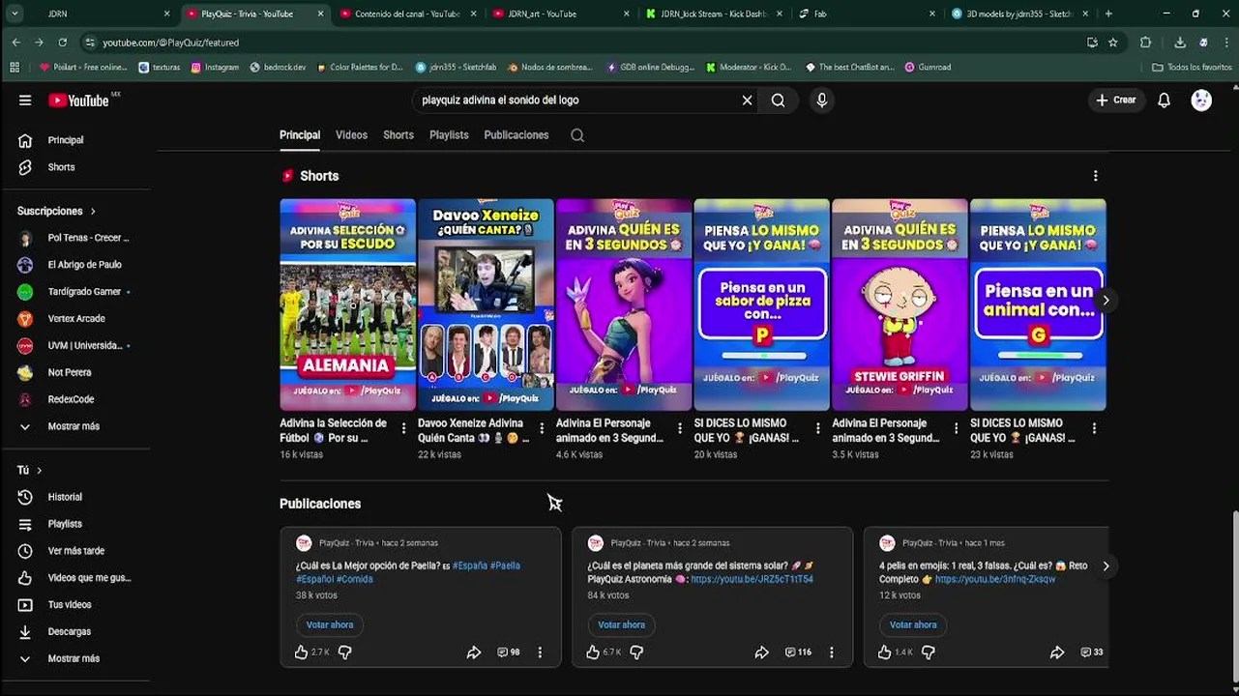Screen dimensions: 1239x696
Task: Click the #Paella hashtag link
Action: 505,565
